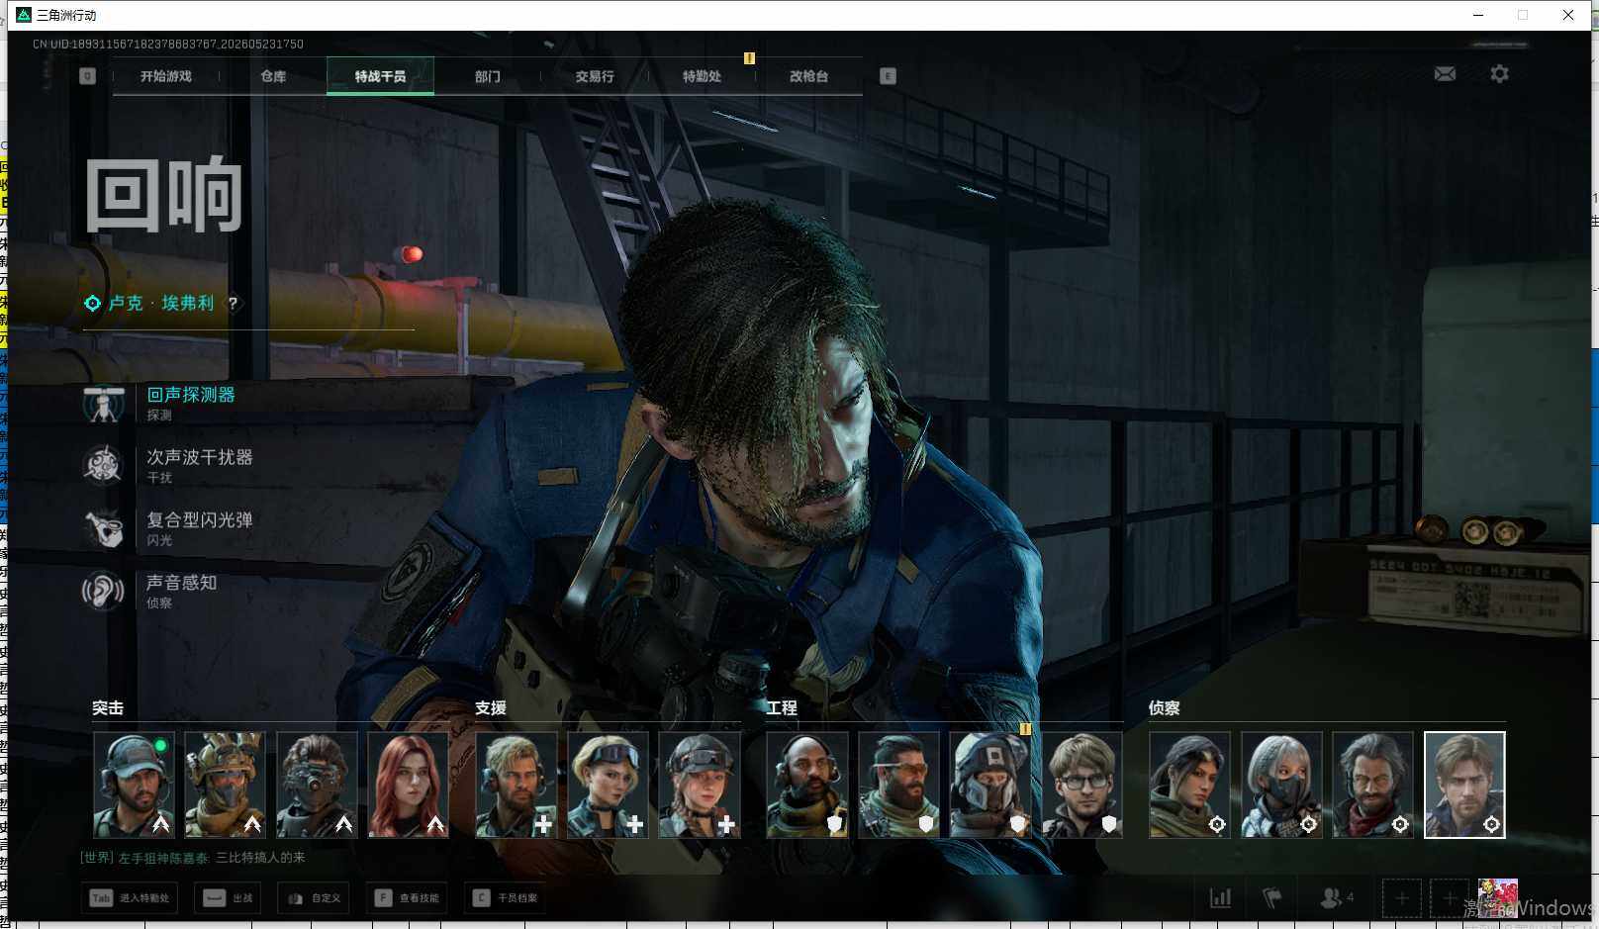Click the 回声探测器 tripod device icon

click(103, 403)
